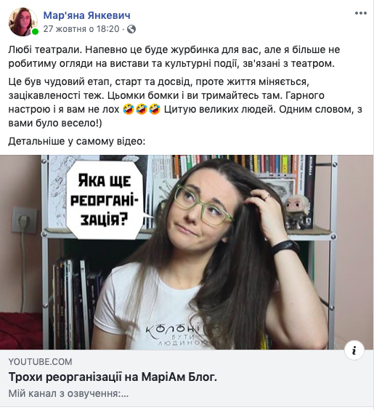Viewport: 374px width, 410px height.
Task: Open the three-dot post options menu
Action: pos(361,13)
